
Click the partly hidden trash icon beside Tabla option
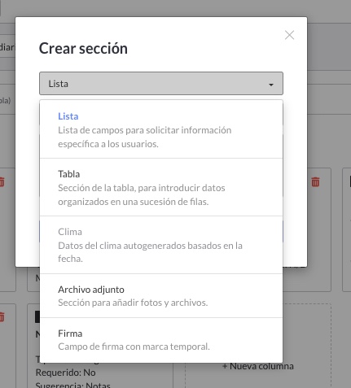[2, 181]
